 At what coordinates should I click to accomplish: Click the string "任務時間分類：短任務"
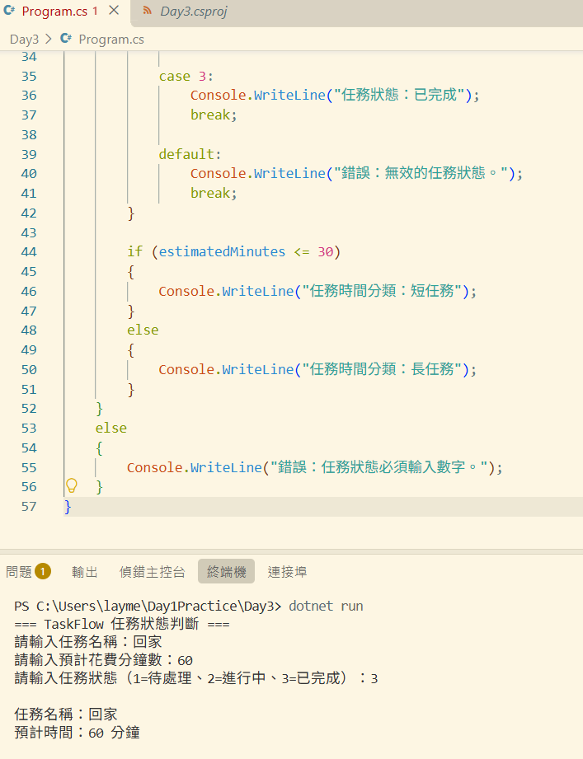[x=382, y=290]
